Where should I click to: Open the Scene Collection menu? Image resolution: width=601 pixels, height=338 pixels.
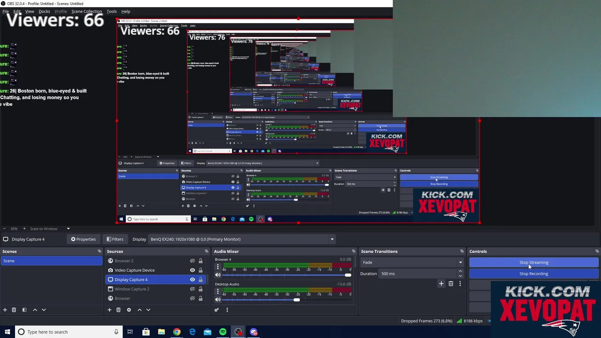(86, 11)
